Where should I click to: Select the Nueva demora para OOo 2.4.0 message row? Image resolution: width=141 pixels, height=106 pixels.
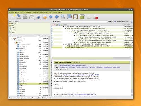point(92,48)
